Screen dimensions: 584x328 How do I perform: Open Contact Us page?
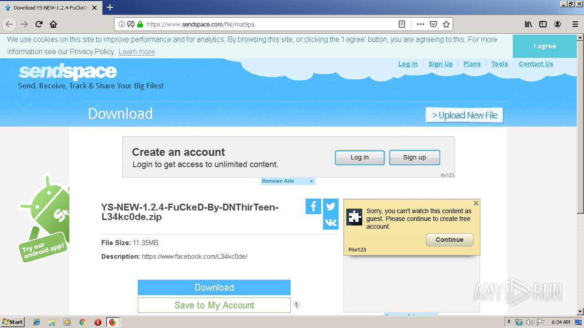[536, 64]
